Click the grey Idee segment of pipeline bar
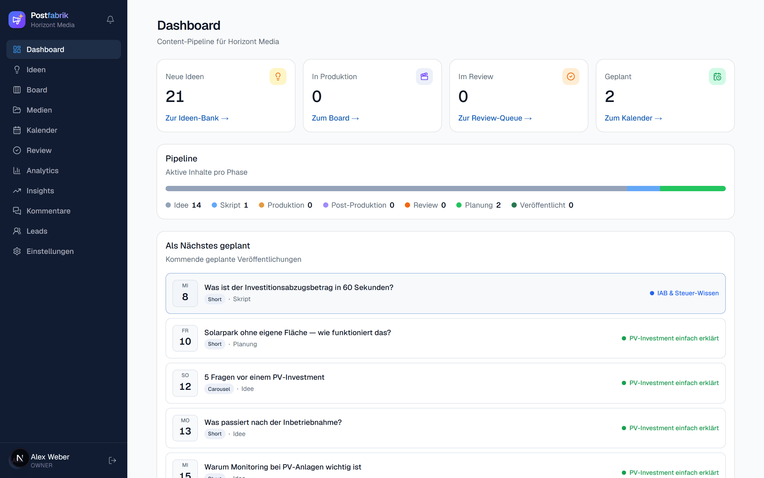764x478 pixels. coord(396,189)
